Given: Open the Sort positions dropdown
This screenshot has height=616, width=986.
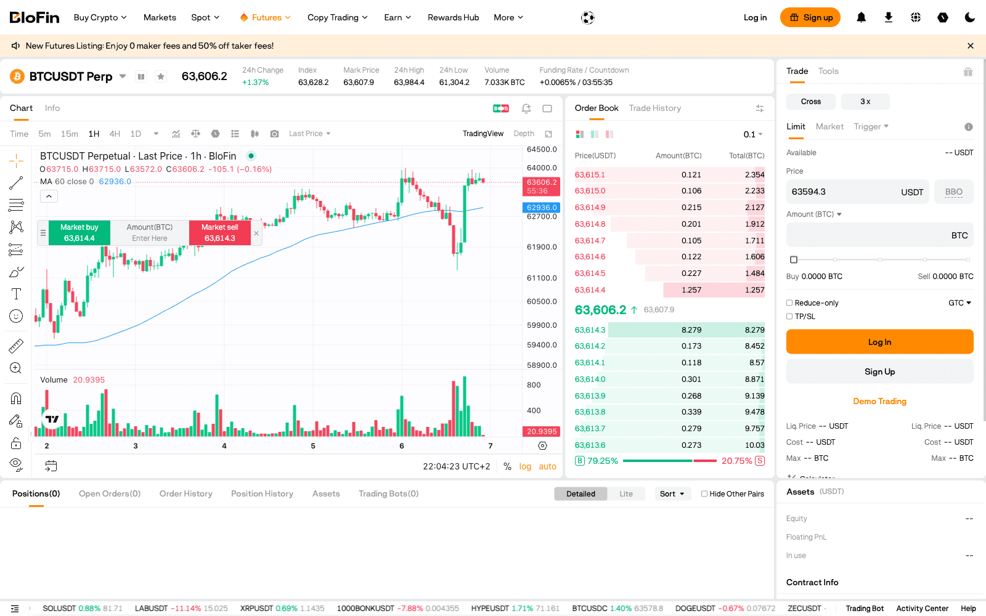Looking at the screenshot, I should pyautogui.click(x=672, y=494).
